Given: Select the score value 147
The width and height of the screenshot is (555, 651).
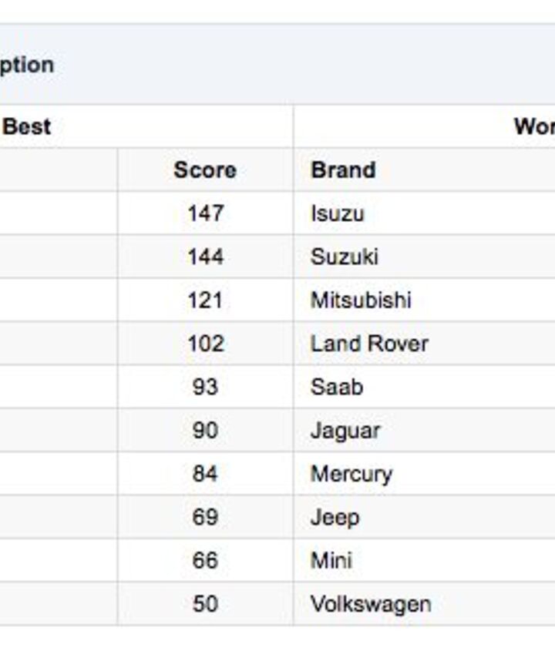Looking at the screenshot, I should point(205,213).
